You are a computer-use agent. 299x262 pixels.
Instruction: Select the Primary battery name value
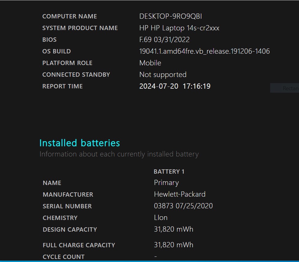click(x=166, y=183)
